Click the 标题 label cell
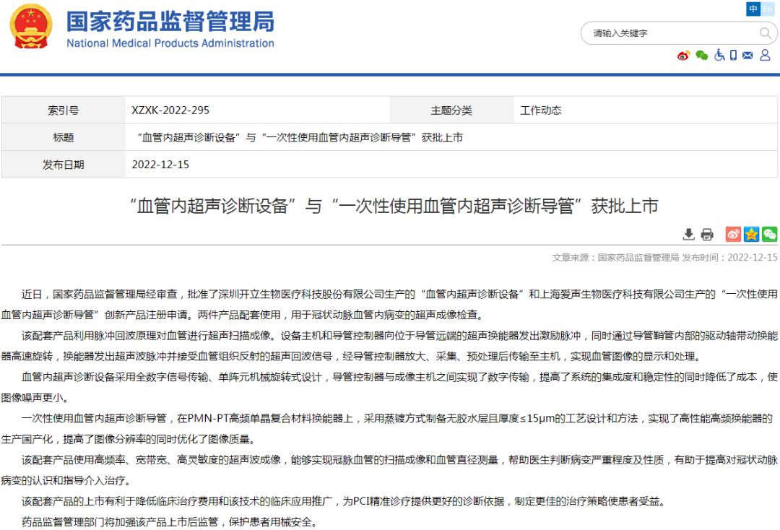This screenshot has height=530, width=780. click(x=63, y=137)
